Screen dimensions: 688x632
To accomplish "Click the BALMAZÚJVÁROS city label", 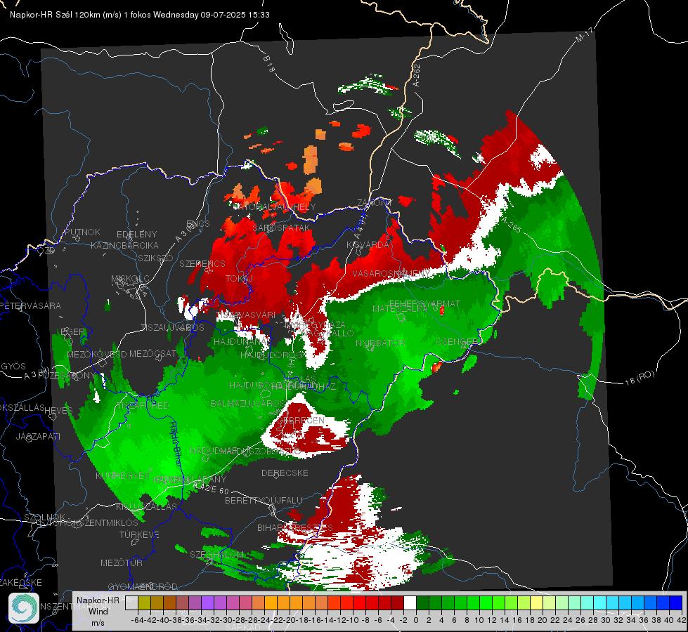I will [248, 404].
